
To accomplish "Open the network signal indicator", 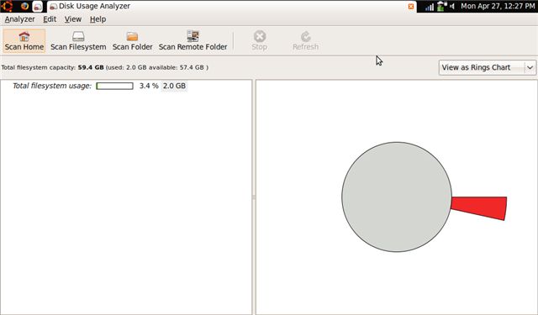I will click(430, 7).
